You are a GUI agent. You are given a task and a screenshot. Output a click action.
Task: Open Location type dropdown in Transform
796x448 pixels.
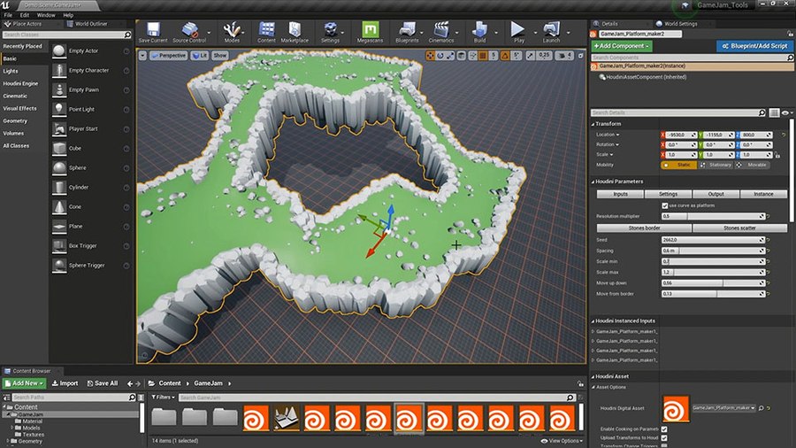coord(608,135)
